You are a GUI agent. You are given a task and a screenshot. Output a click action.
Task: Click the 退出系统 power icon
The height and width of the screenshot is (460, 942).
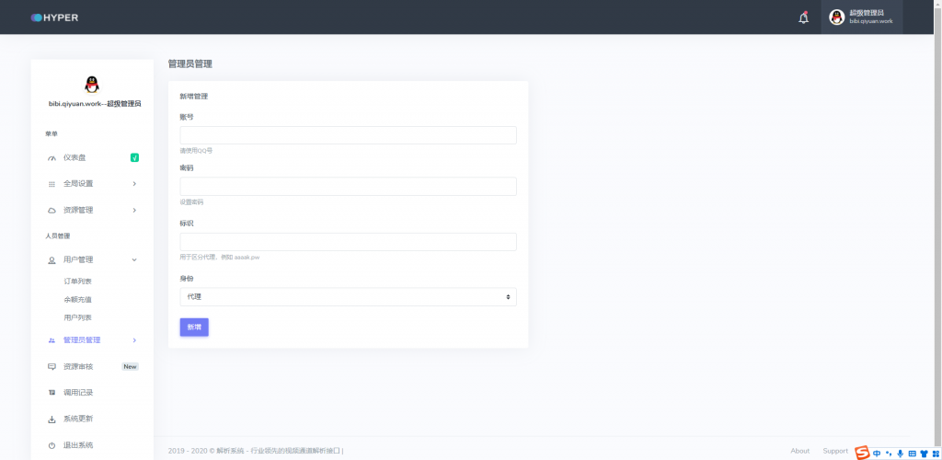click(x=52, y=445)
